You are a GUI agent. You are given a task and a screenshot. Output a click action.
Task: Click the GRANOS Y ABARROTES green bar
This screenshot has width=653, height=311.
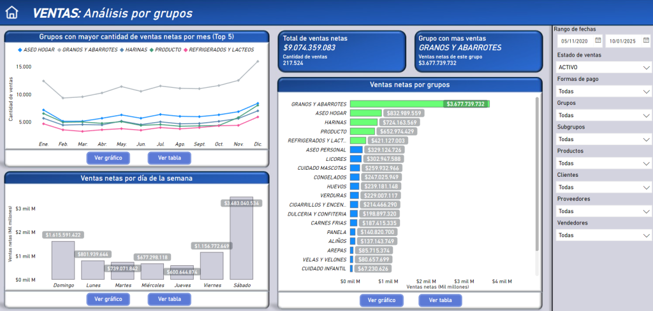click(397, 104)
